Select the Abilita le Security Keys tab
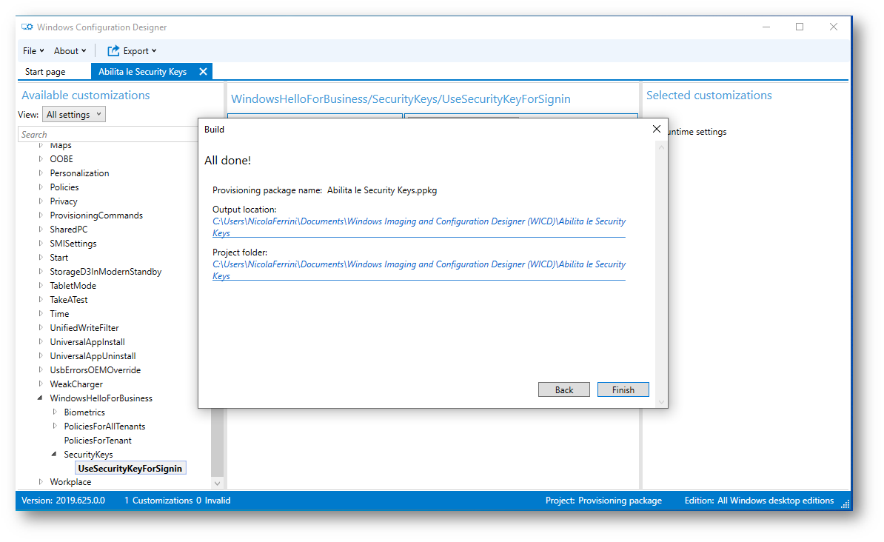The height and width of the screenshot is (542, 884). 143,72
